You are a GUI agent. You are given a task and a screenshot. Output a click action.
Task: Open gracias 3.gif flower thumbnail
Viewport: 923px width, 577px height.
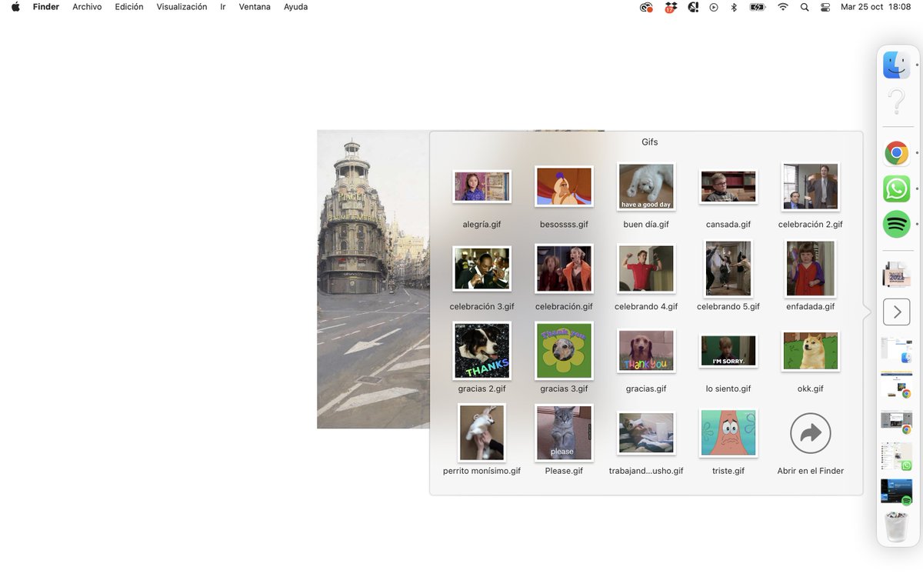point(564,351)
